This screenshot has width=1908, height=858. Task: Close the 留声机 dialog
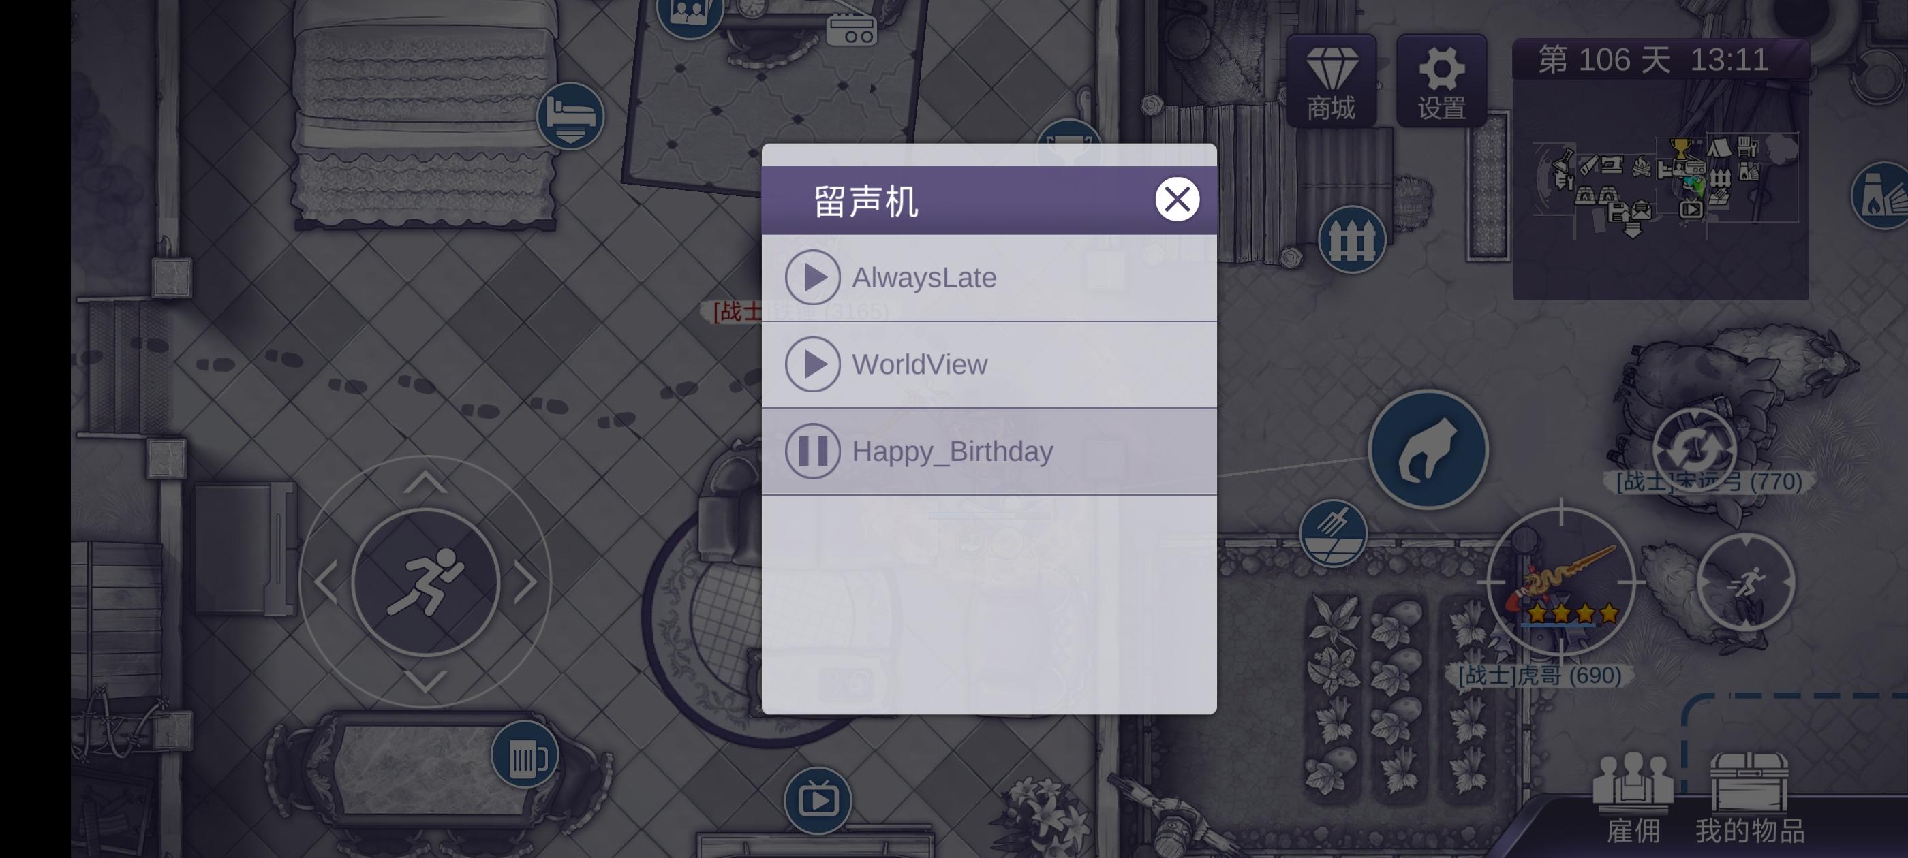tap(1177, 199)
